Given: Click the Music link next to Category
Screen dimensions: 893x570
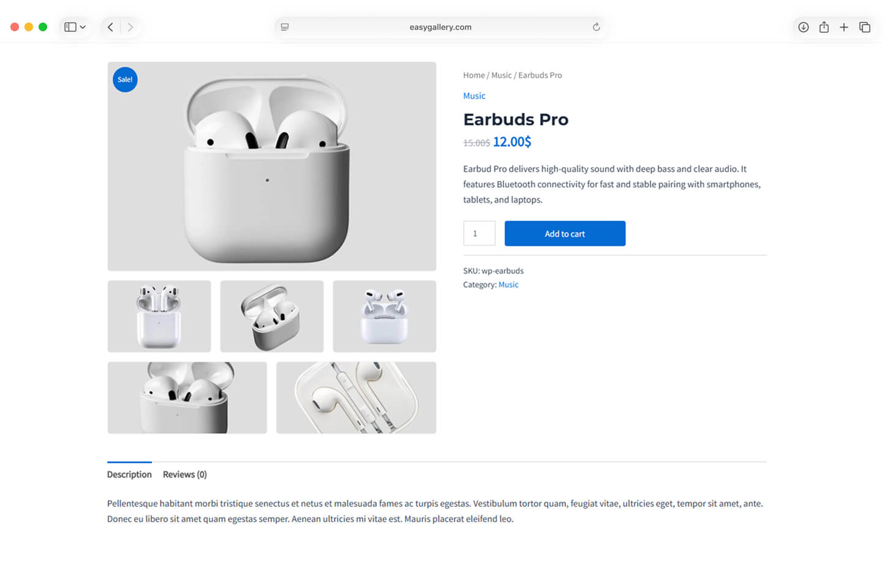Looking at the screenshot, I should coord(508,285).
